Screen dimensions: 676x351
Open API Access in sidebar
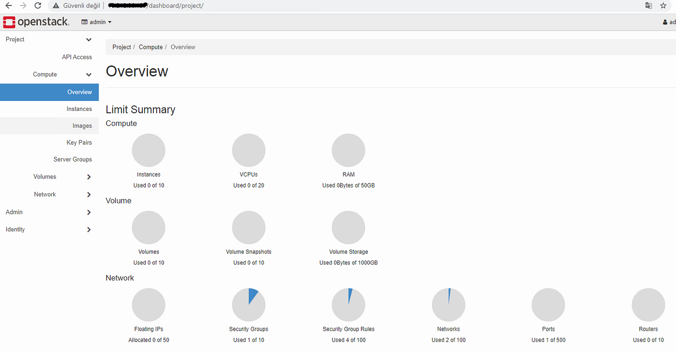point(77,57)
